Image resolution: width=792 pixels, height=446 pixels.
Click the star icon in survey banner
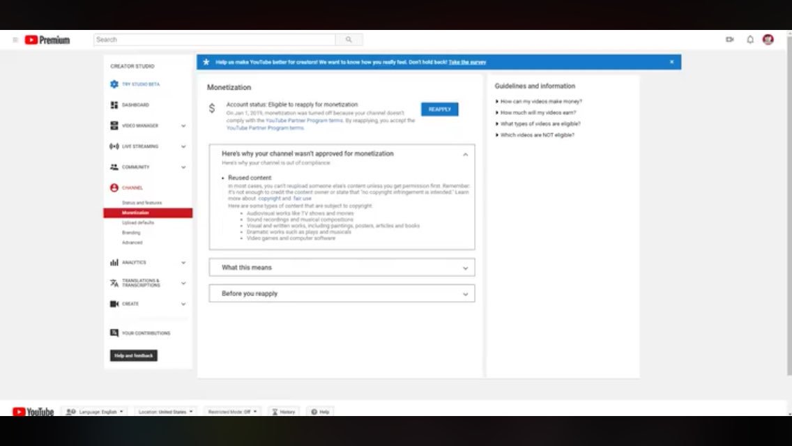(206, 62)
